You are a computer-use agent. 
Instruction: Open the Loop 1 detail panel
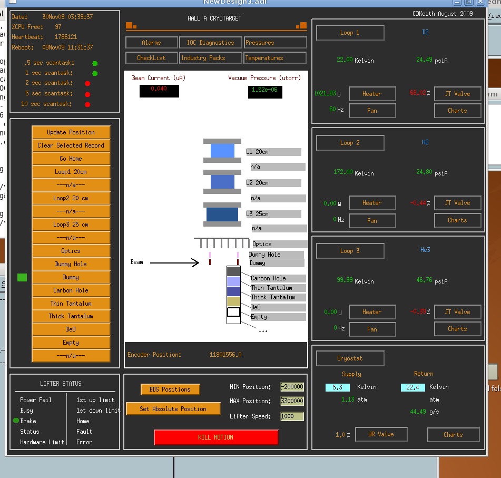coord(350,33)
